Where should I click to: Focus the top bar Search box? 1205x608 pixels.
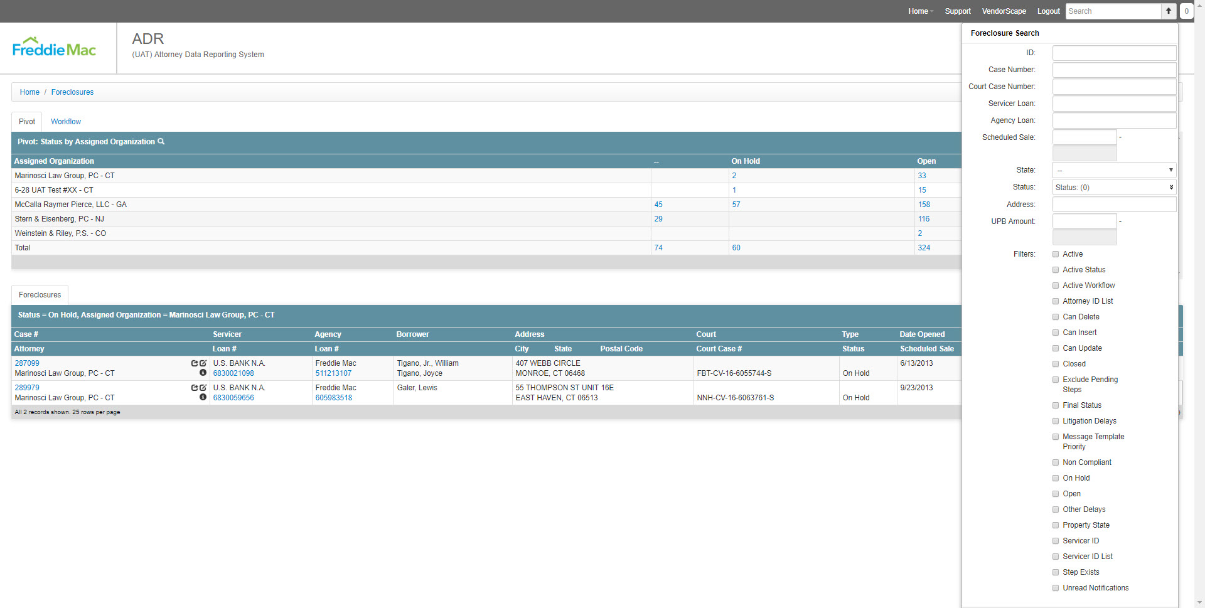pos(1113,11)
